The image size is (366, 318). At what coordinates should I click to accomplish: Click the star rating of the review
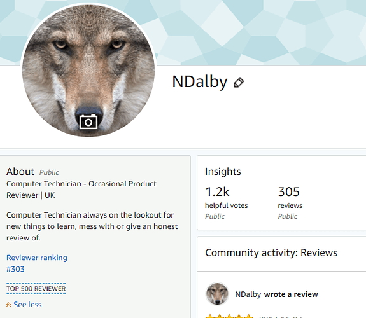229,316
